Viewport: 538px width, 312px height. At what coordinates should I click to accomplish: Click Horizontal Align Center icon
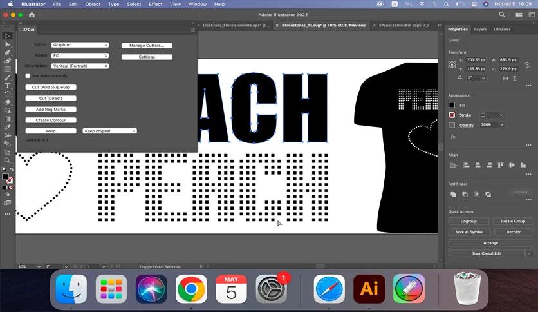478,165
